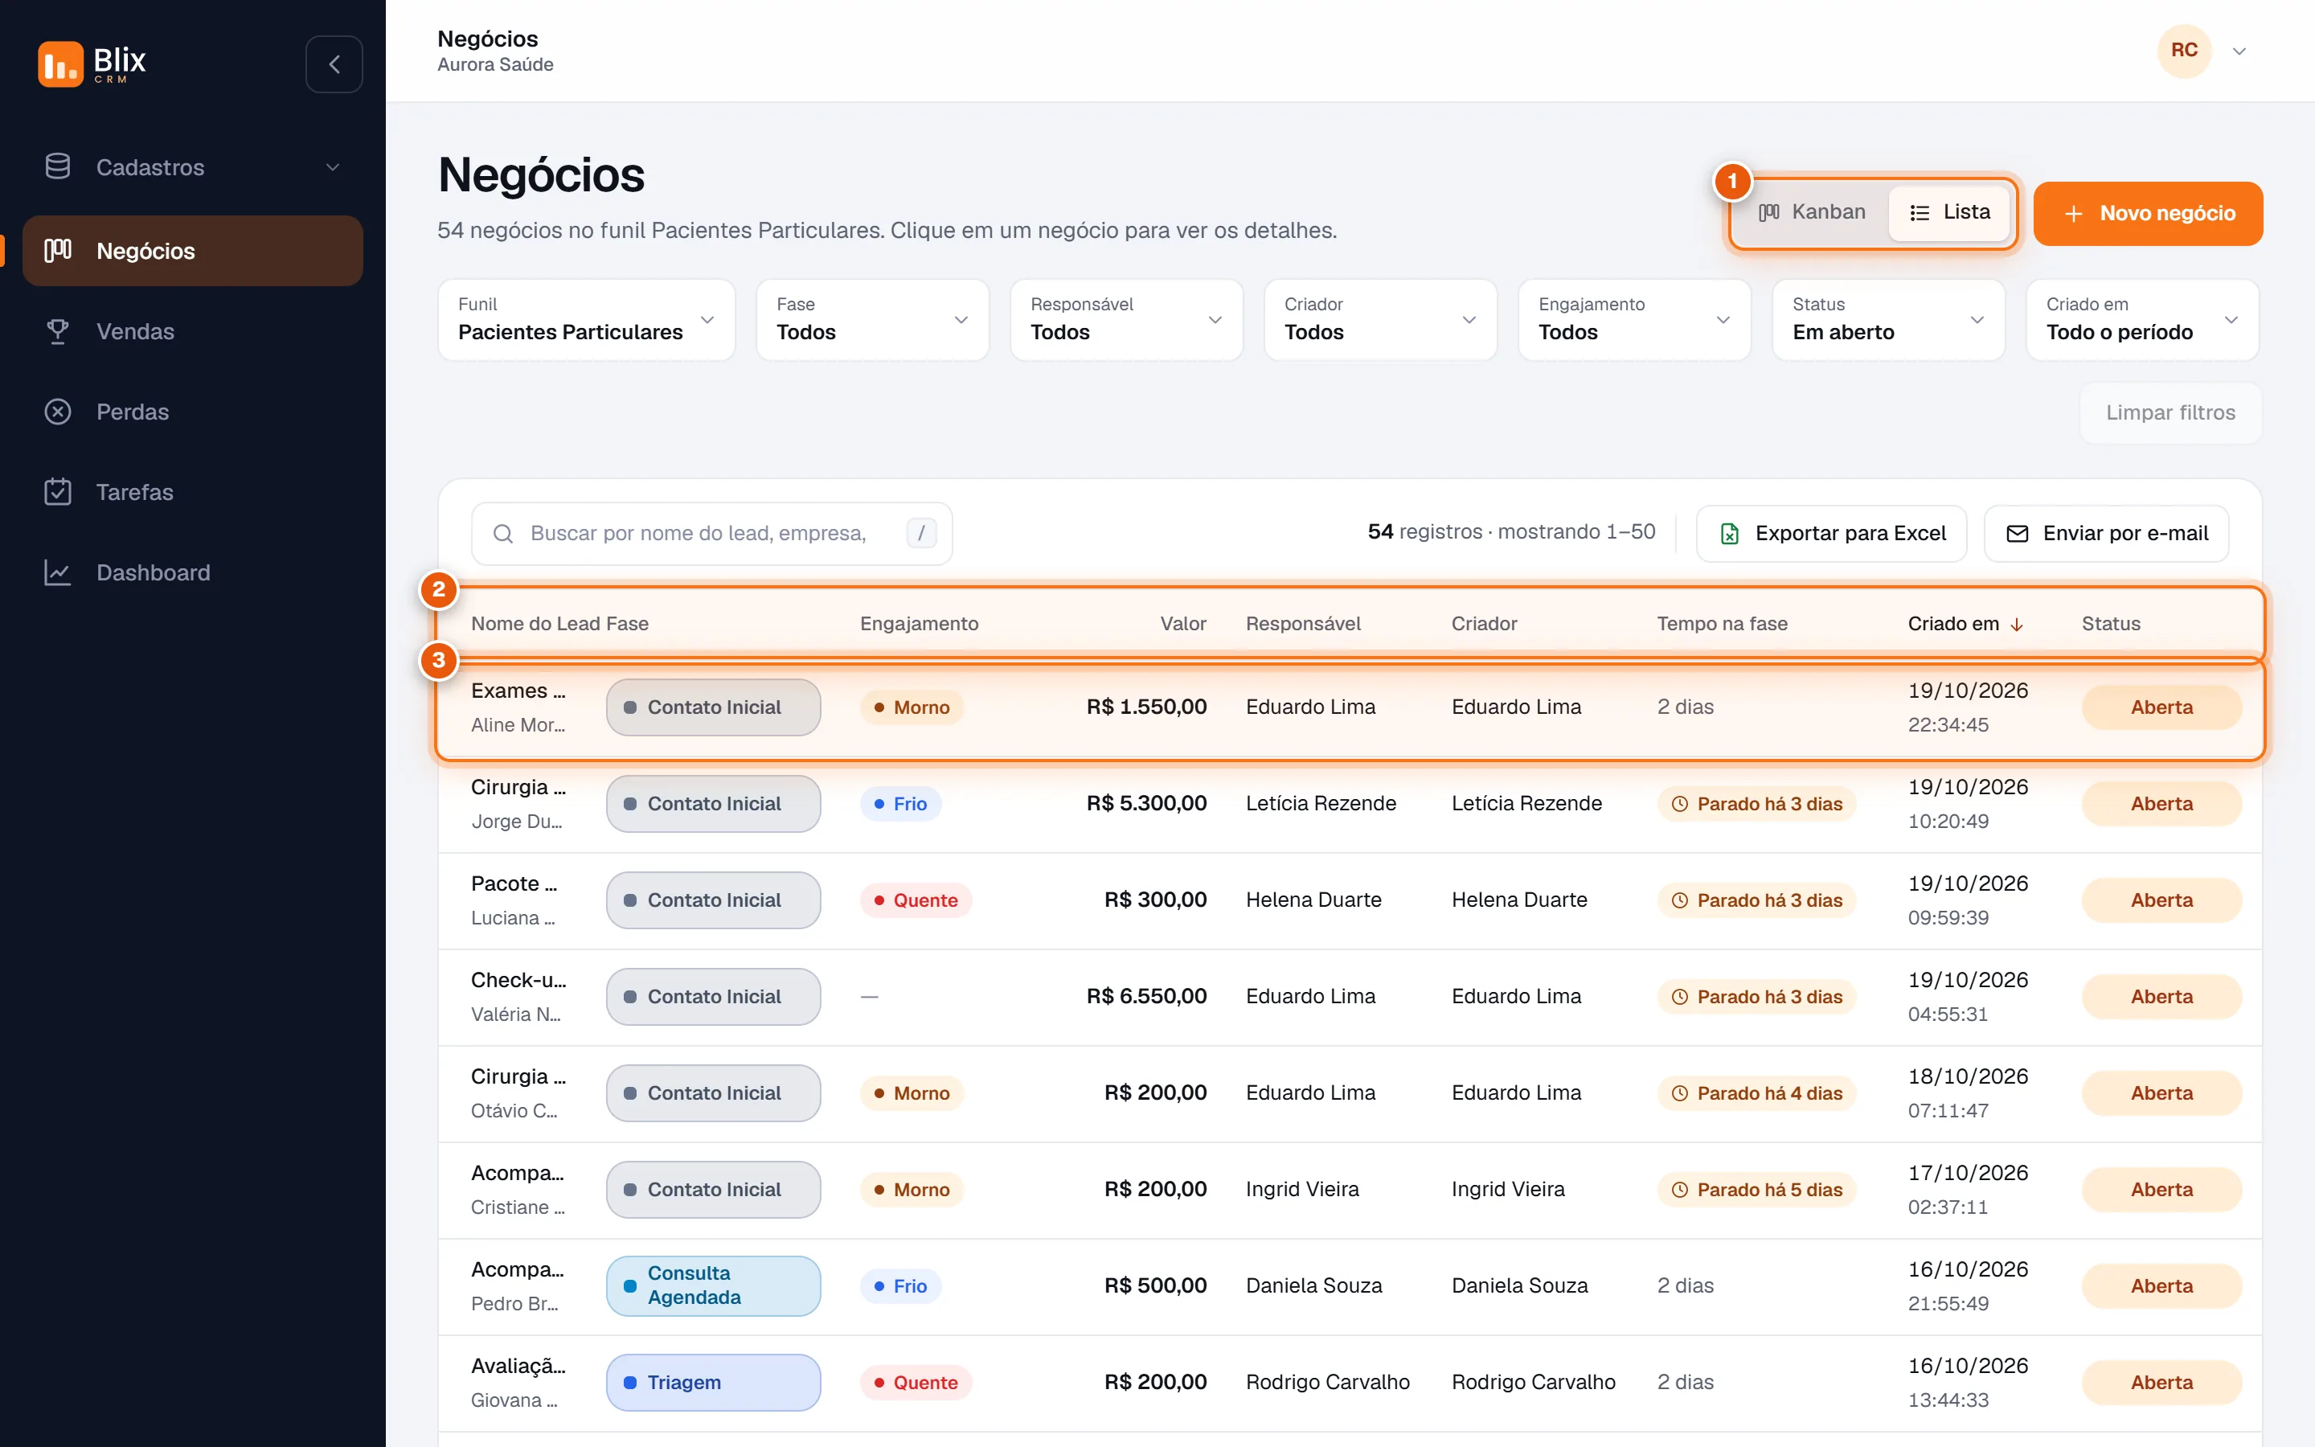Open the Cadastros database icon
Screen dimensions: 2315x1447
57,166
